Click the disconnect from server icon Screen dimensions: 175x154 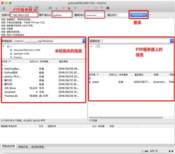69,8
